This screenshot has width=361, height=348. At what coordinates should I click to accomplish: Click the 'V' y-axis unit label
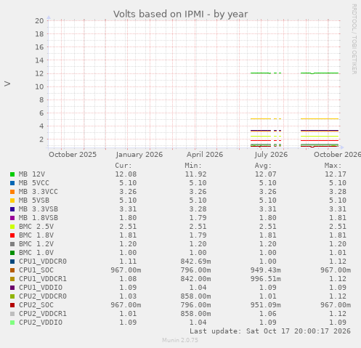click(7, 84)
